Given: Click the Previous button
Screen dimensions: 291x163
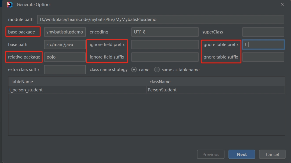Looking at the screenshot, I should tap(211, 154).
